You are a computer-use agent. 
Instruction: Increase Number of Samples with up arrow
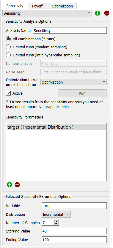[x=56, y=221]
